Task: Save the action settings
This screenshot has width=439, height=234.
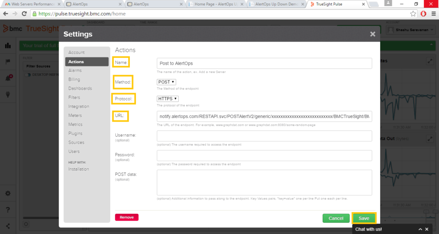Action: (364, 218)
